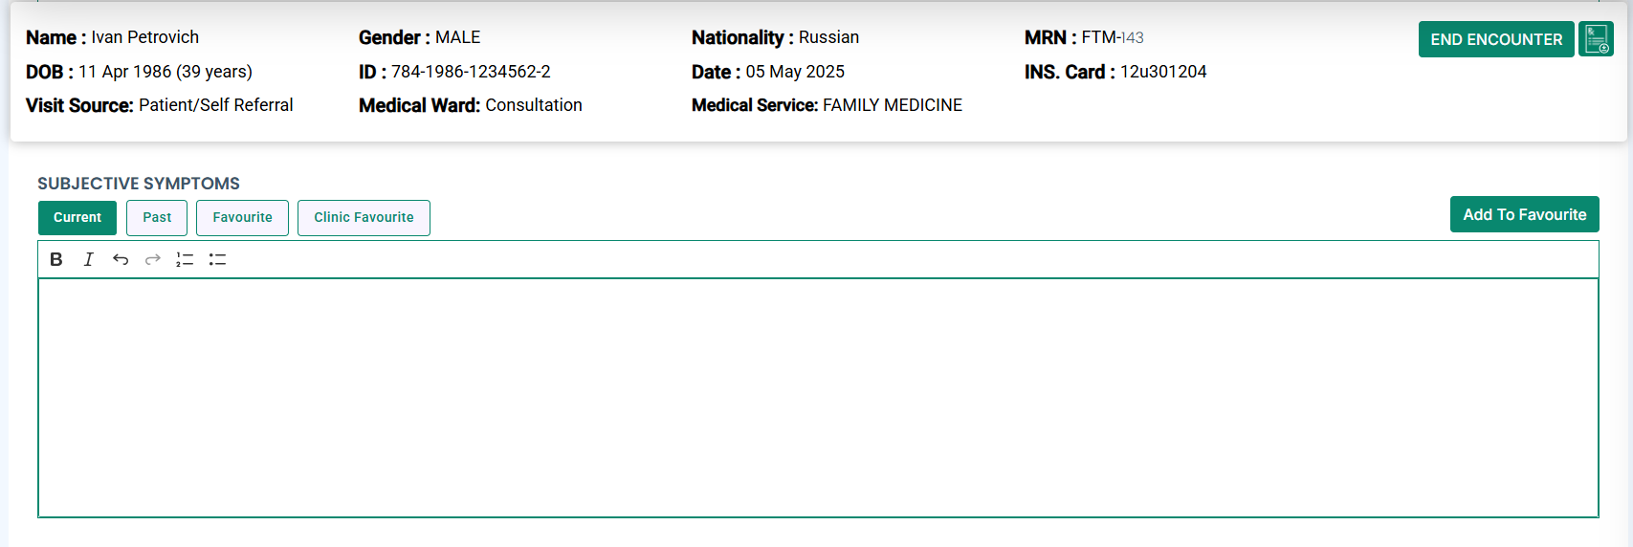Viewport: 1633px width, 547px height.
Task: Click the SUBJECTIVE SYMPTOMS section heading
Action: pos(139,184)
